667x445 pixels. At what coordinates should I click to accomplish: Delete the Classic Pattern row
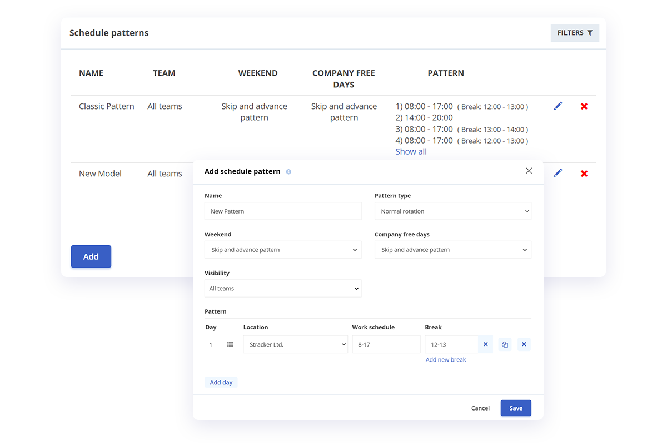tap(584, 106)
